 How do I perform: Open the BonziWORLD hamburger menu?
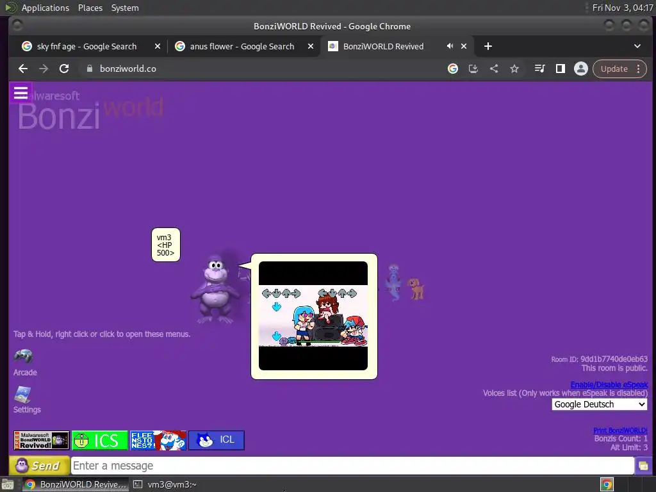[20, 92]
